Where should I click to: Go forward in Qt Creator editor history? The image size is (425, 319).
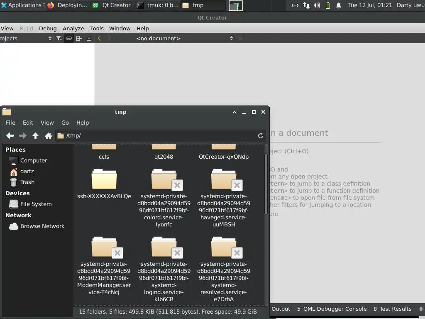pyautogui.click(x=109, y=39)
